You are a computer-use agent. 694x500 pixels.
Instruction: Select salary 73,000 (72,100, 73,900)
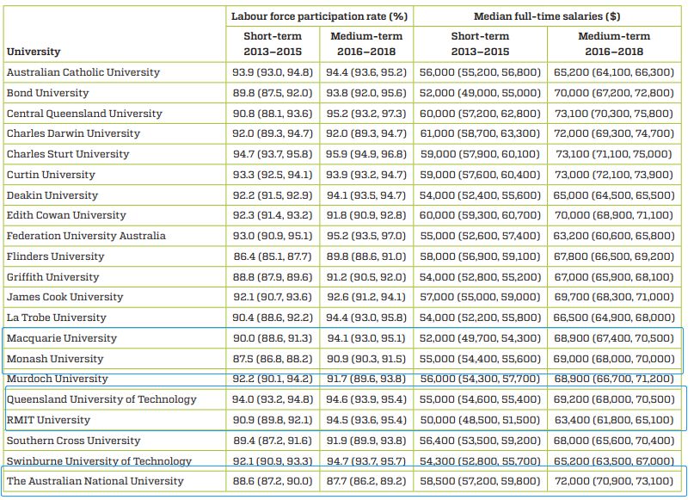click(x=614, y=175)
